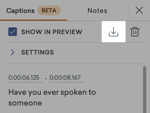Delete captions with the trash icon
Image resolution: width=150 pixels, height=113 pixels.
pyautogui.click(x=135, y=32)
